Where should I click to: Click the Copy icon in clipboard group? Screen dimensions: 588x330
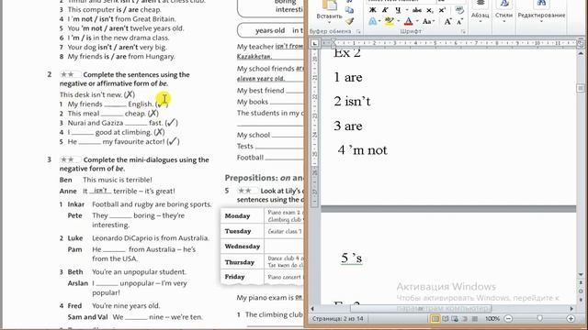click(x=349, y=10)
